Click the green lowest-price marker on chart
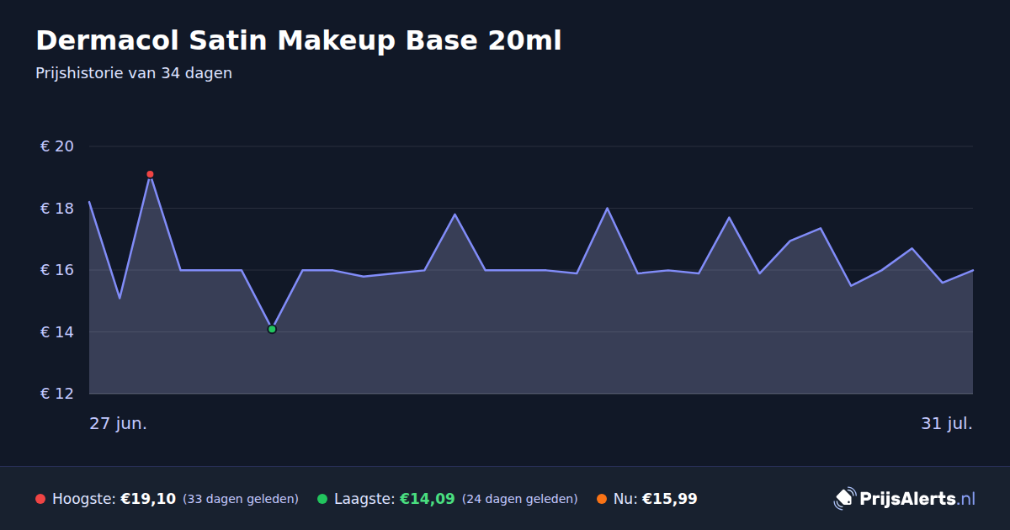Viewport: 1010px width, 530px height. coord(272,329)
